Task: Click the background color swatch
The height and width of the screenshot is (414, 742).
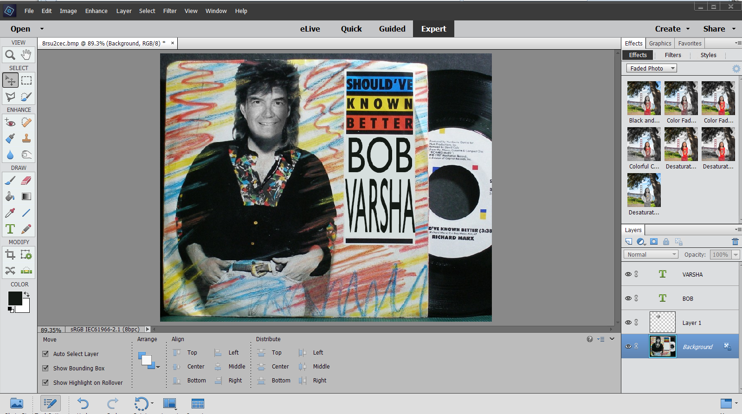Action: coord(26,308)
